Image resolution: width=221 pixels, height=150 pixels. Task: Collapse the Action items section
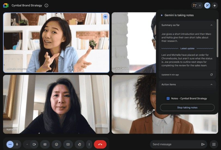pyautogui.click(x=211, y=85)
